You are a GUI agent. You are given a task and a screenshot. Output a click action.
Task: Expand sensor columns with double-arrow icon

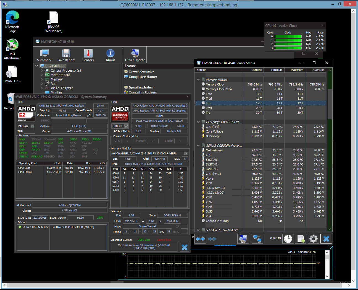point(200,239)
